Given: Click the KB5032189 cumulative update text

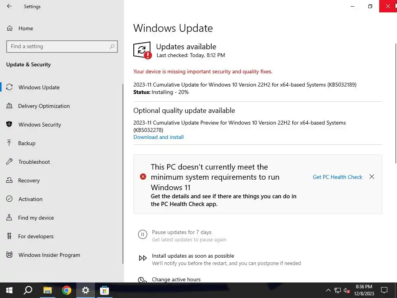Looking at the screenshot, I should [245, 85].
